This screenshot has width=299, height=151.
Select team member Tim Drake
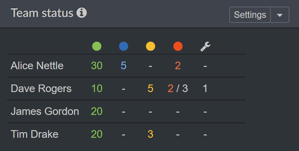[x=35, y=134]
